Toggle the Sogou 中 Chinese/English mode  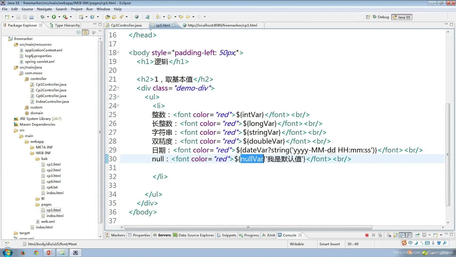pyautogui.click(x=410, y=243)
